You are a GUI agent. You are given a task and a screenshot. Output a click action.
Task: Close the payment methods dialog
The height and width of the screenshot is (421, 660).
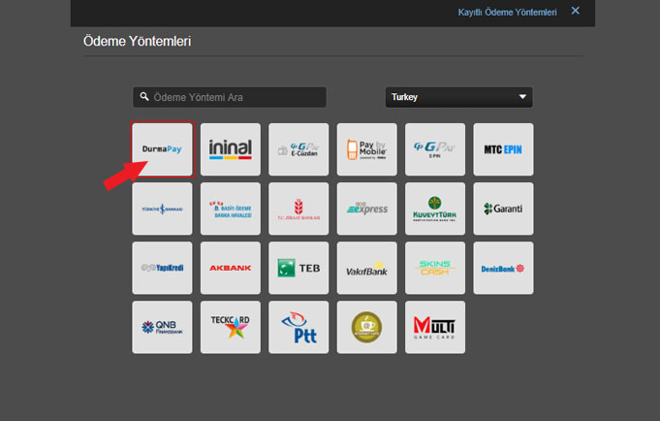tap(576, 12)
